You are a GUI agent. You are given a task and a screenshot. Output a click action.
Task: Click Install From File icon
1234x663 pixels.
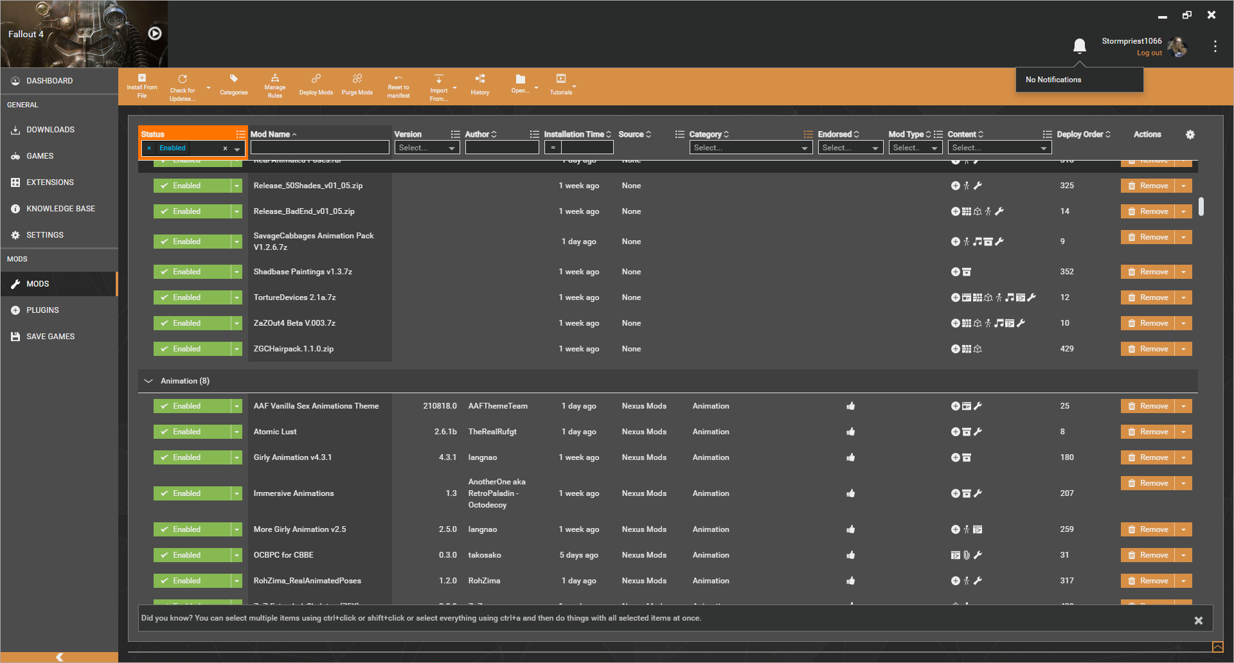click(142, 85)
